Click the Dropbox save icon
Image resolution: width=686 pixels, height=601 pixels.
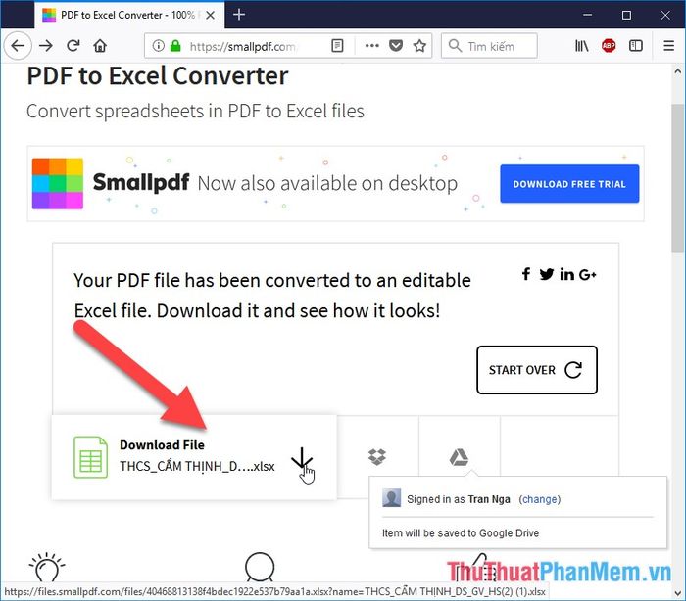coord(376,457)
